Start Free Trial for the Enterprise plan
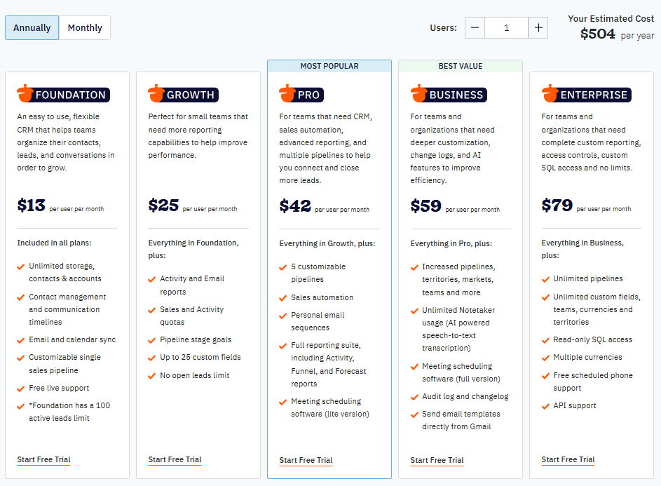 click(568, 459)
